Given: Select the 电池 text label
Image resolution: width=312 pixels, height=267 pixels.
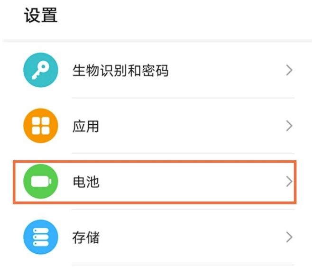Looking at the screenshot, I should (86, 182).
